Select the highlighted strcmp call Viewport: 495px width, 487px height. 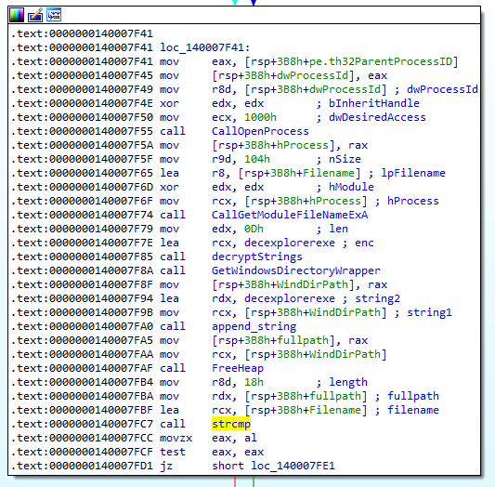[231, 424]
